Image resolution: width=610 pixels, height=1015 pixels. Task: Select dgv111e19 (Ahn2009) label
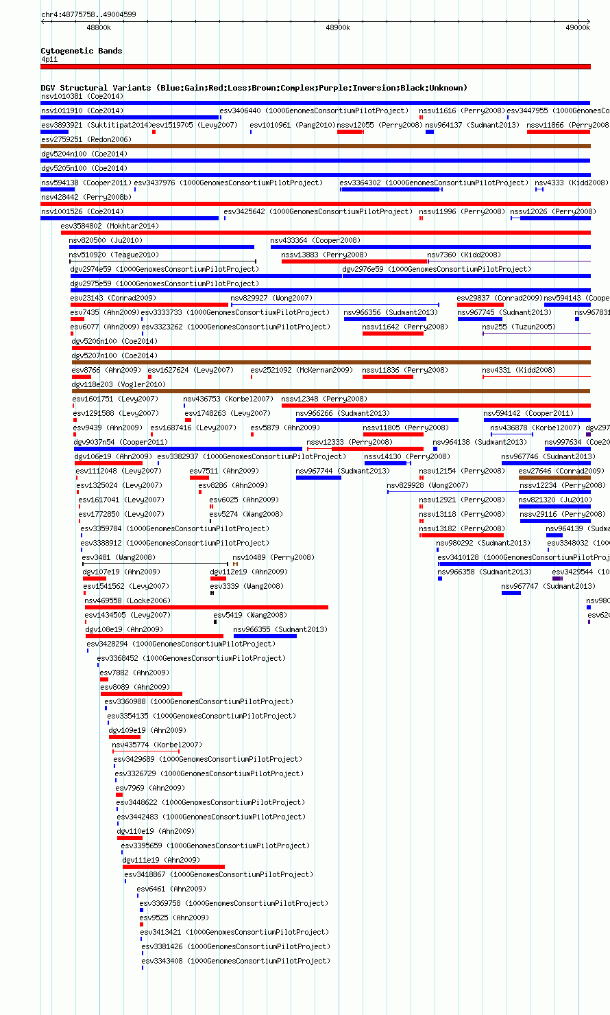tap(161, 861)
